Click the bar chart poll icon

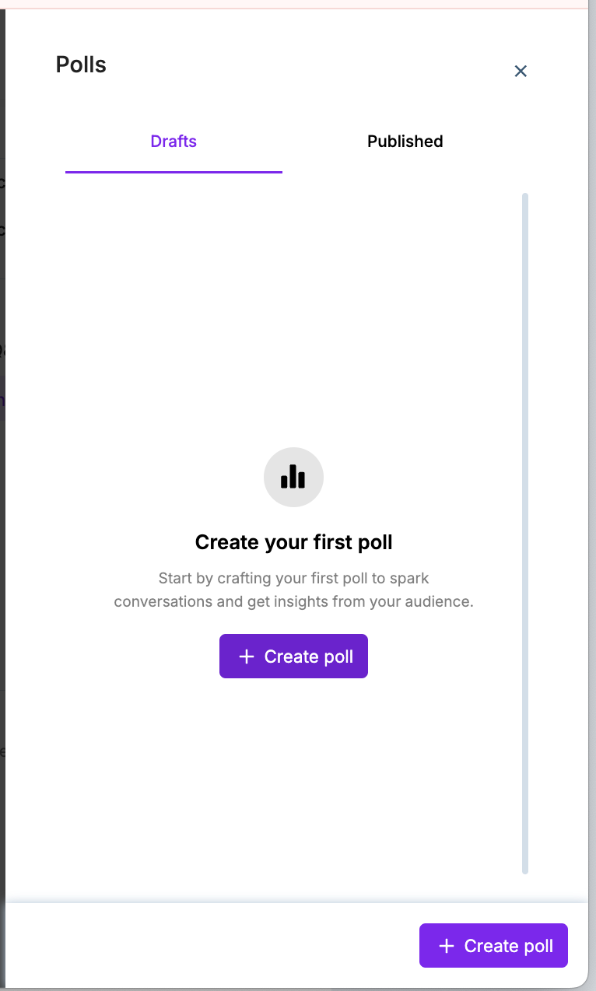tap(293, 477)
